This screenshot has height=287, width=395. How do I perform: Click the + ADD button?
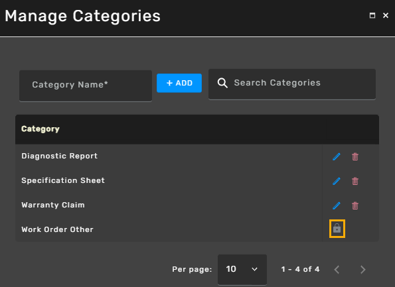pyautogui.click(x=179, y=83)
